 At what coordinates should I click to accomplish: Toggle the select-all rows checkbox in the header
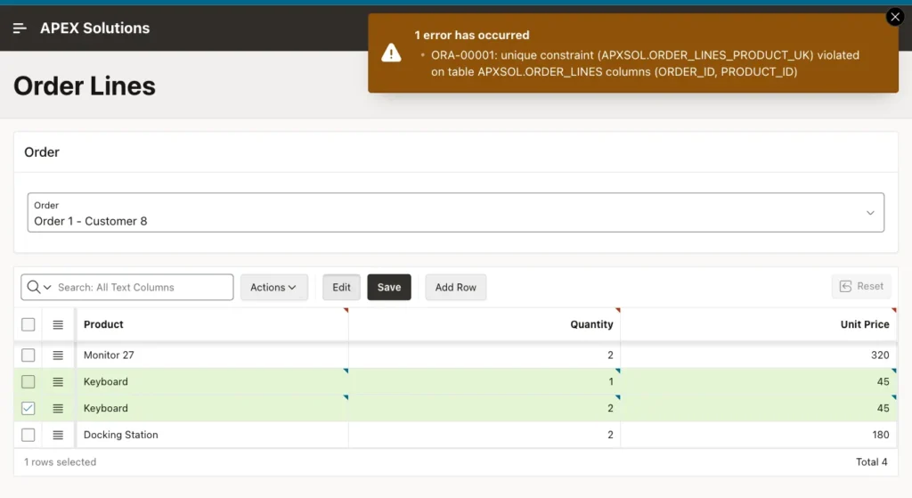click(x=28, y=324)
